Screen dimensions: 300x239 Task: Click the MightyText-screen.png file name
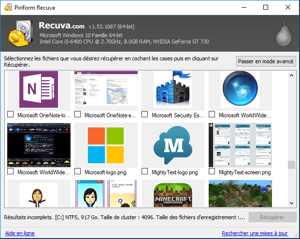(245, 172)
